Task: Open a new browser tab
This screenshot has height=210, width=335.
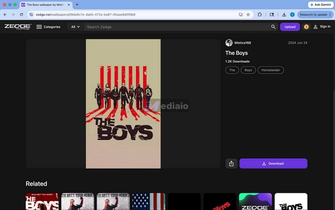Action: (77, 5)
